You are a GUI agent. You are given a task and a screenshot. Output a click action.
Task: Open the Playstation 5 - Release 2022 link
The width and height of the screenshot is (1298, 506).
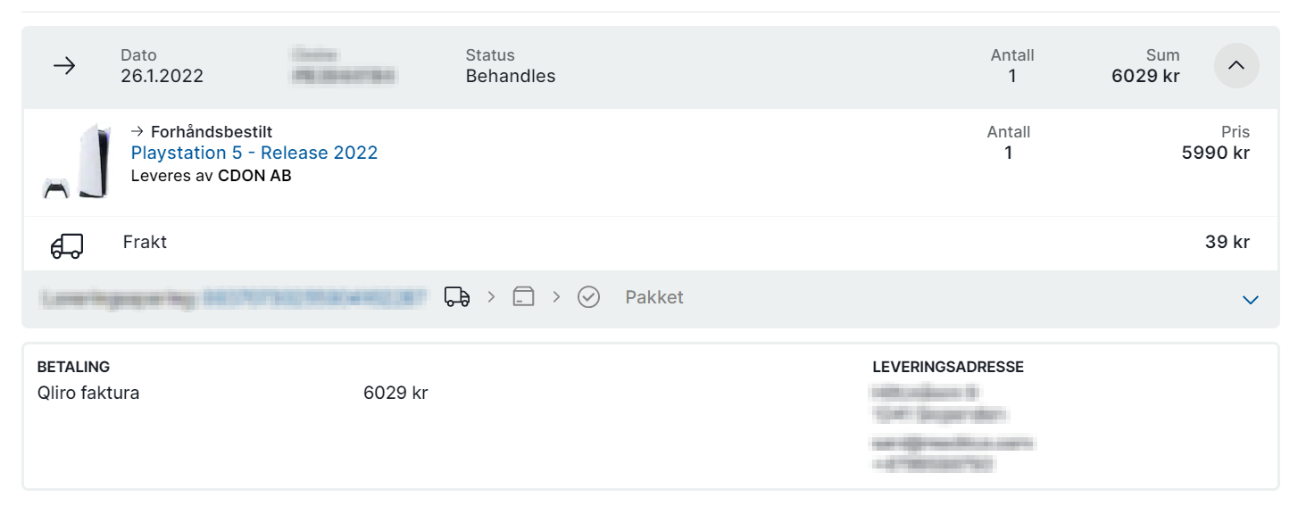tap(254, 153)
